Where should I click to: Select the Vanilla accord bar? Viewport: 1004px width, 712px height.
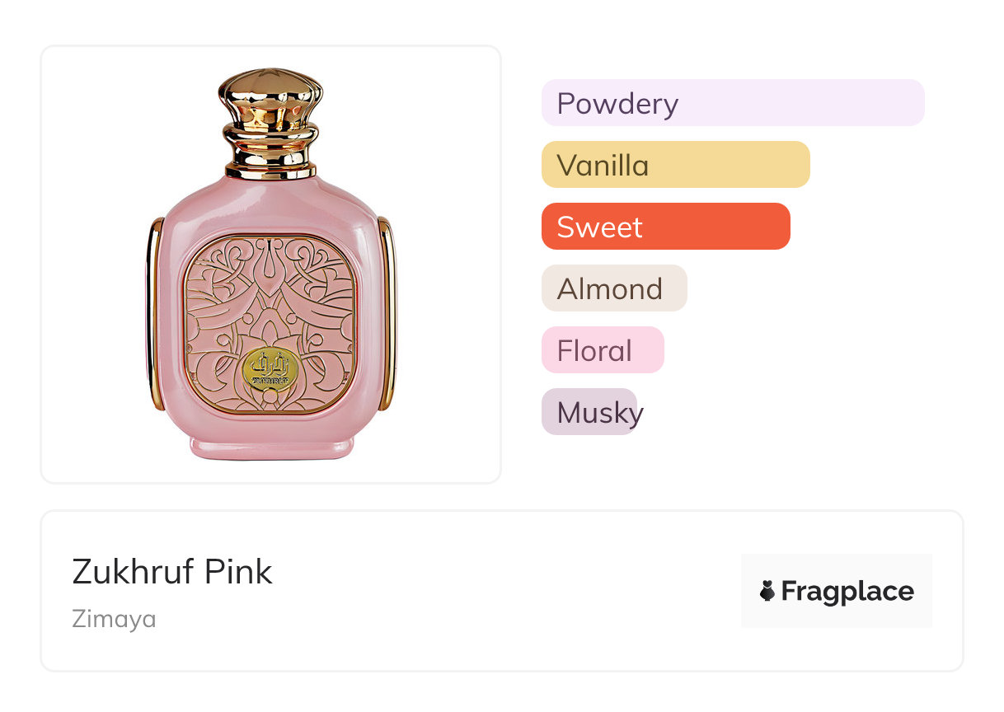pyautogui.click(x=675, y=165)
